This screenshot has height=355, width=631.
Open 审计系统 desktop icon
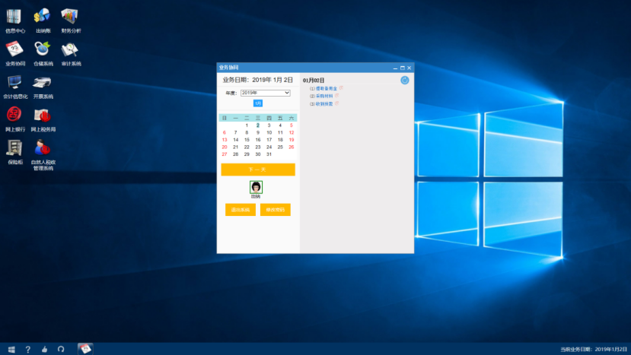pyautogui.click(x=71, y=53)
